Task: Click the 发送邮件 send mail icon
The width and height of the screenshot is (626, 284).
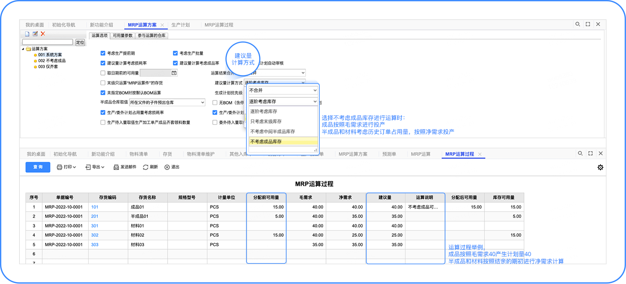Action: (116, 167)
